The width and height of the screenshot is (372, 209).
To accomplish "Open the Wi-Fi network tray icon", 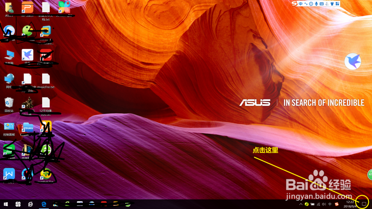I will pos(318,204).
